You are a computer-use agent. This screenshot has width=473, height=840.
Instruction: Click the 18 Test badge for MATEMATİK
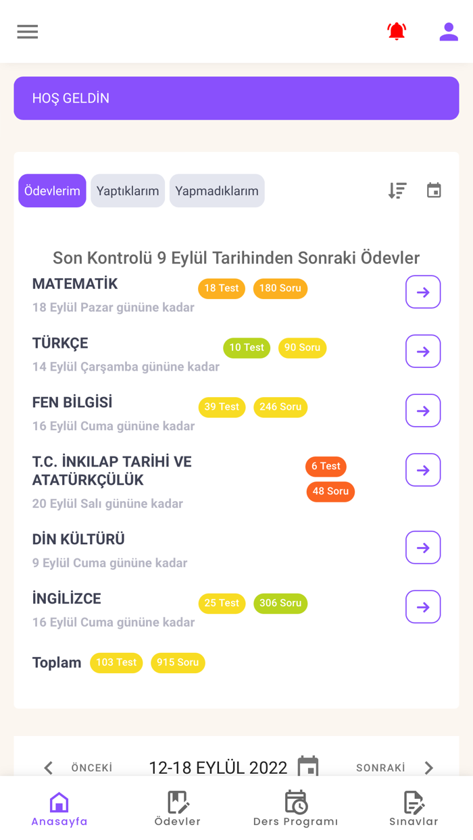221,288
